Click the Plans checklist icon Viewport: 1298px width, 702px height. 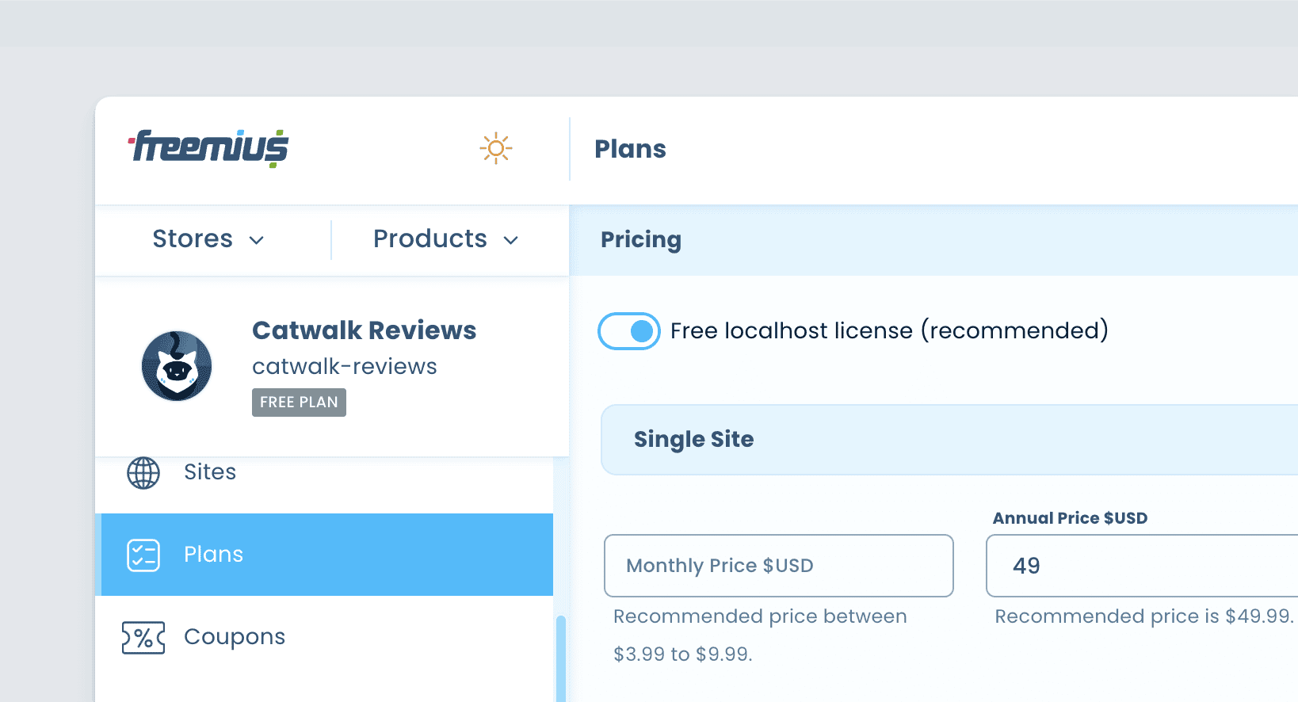[x=143, y=555]
